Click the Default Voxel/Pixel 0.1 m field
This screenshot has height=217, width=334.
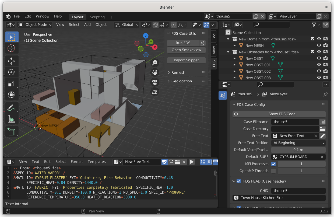click(298, 150)
